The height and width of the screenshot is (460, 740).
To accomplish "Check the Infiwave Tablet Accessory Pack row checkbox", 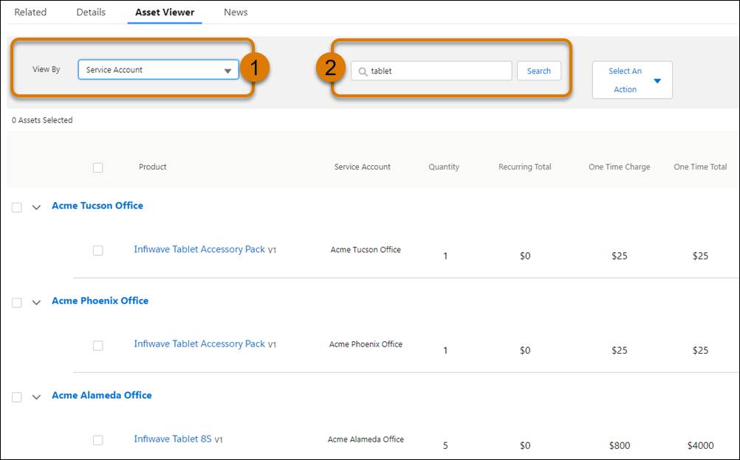I will point(98,249).
